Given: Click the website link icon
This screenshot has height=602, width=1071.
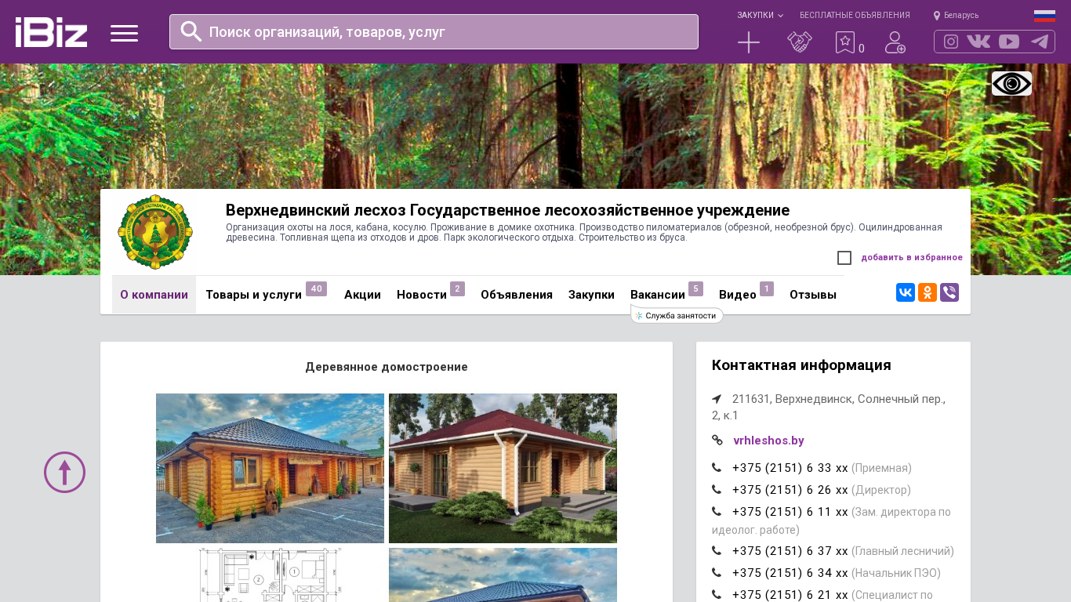Looking at the screenshot, I should pos(717,441).
